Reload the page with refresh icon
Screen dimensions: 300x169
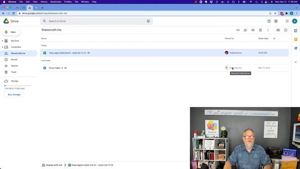tap(14, 13)
